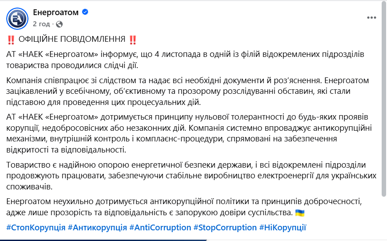Click the red exclamation emoji after ПОВІДОМЛЕННЯ
The image size is (387, 241).
pyautogui.click(x=132, y=40)
